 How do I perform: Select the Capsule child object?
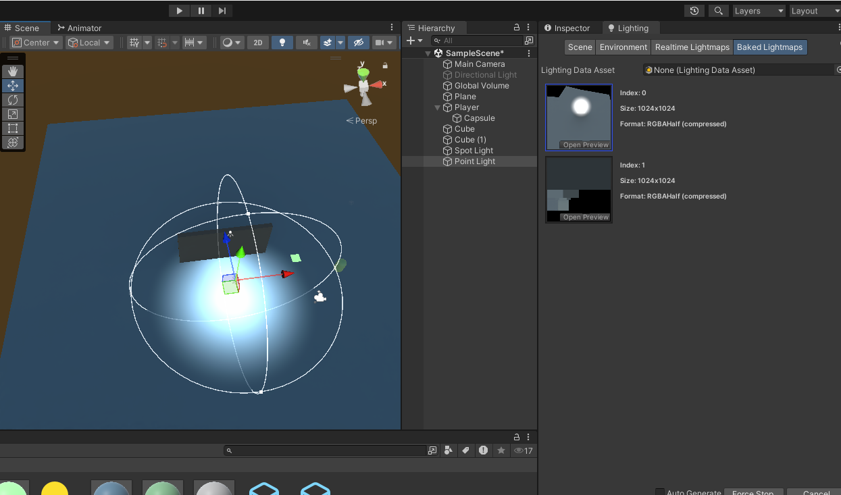point(479,118)
